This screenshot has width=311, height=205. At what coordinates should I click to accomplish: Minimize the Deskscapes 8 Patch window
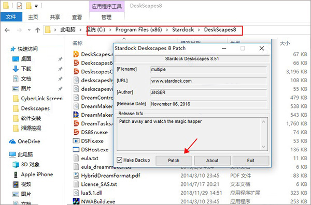224,49
